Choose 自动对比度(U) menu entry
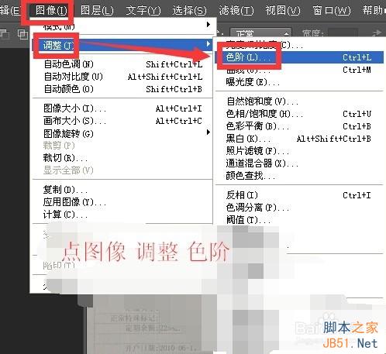Screen dimensions: 386x354 point(122,77)
